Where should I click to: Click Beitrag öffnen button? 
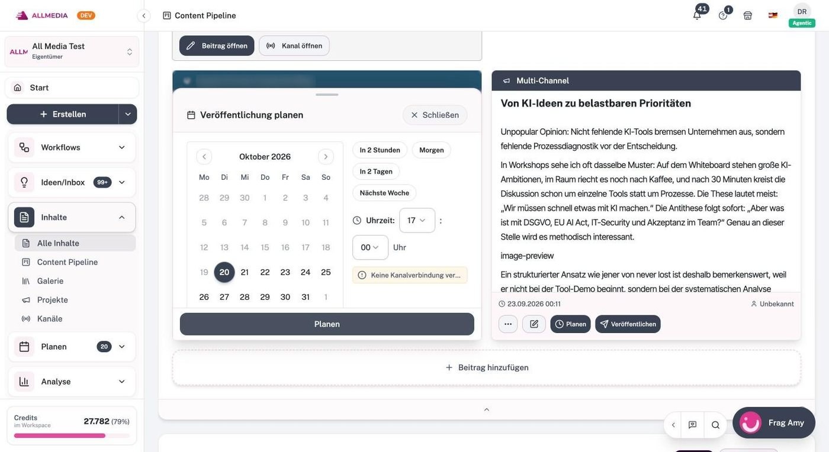[x=217, y=46]
